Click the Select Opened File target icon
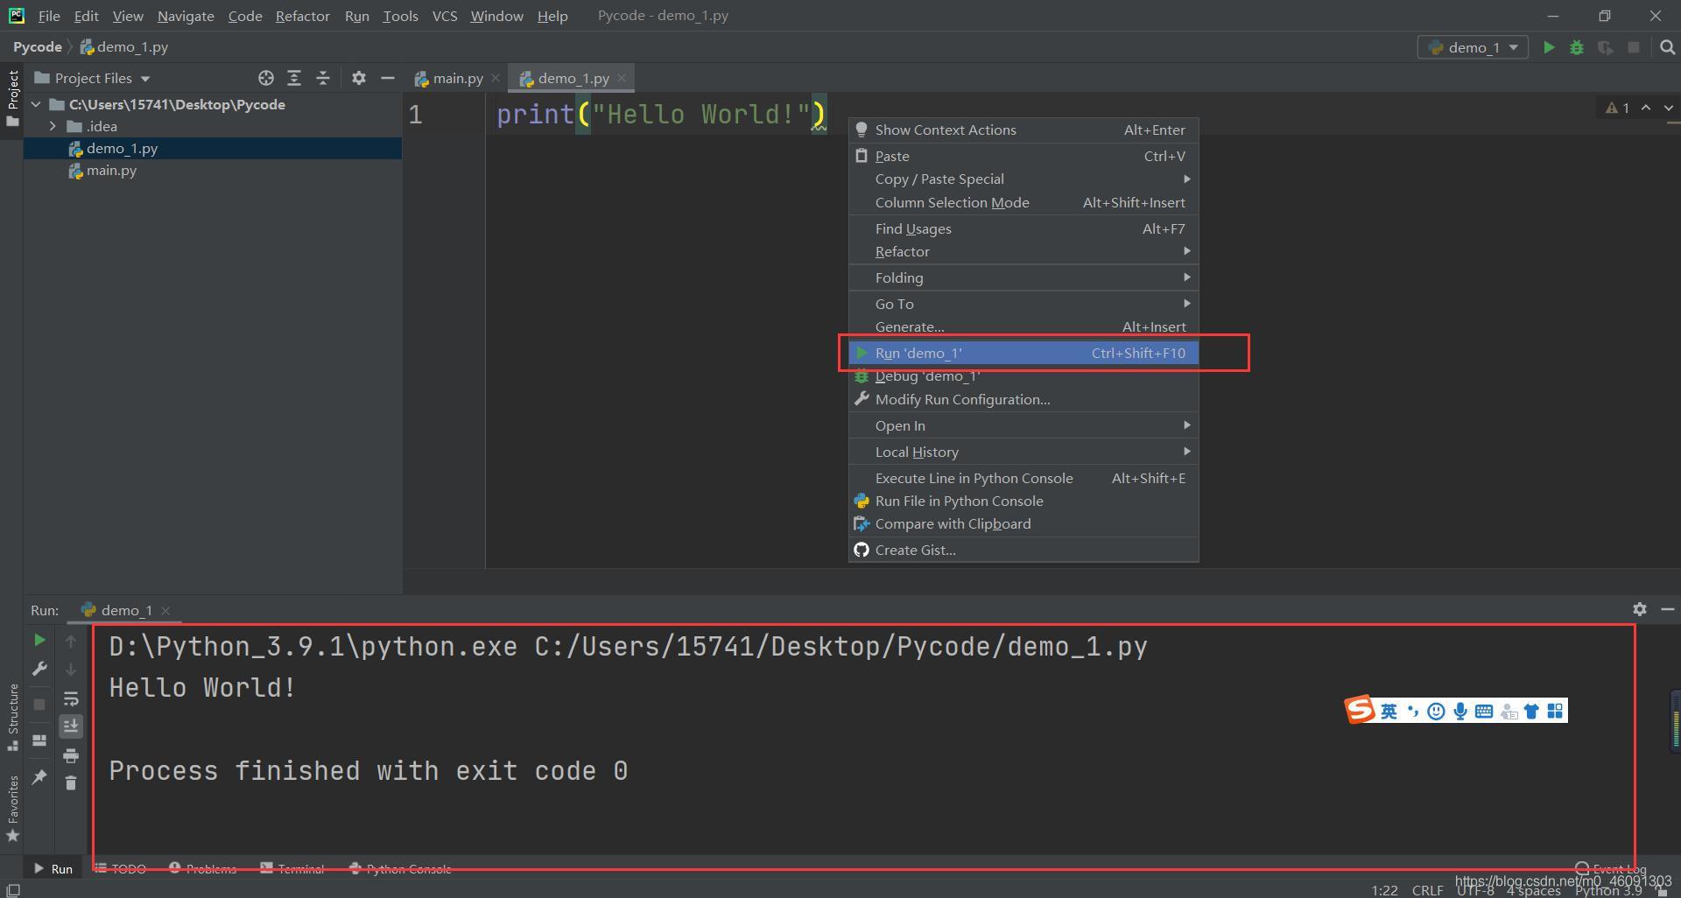 click(266, 78)
